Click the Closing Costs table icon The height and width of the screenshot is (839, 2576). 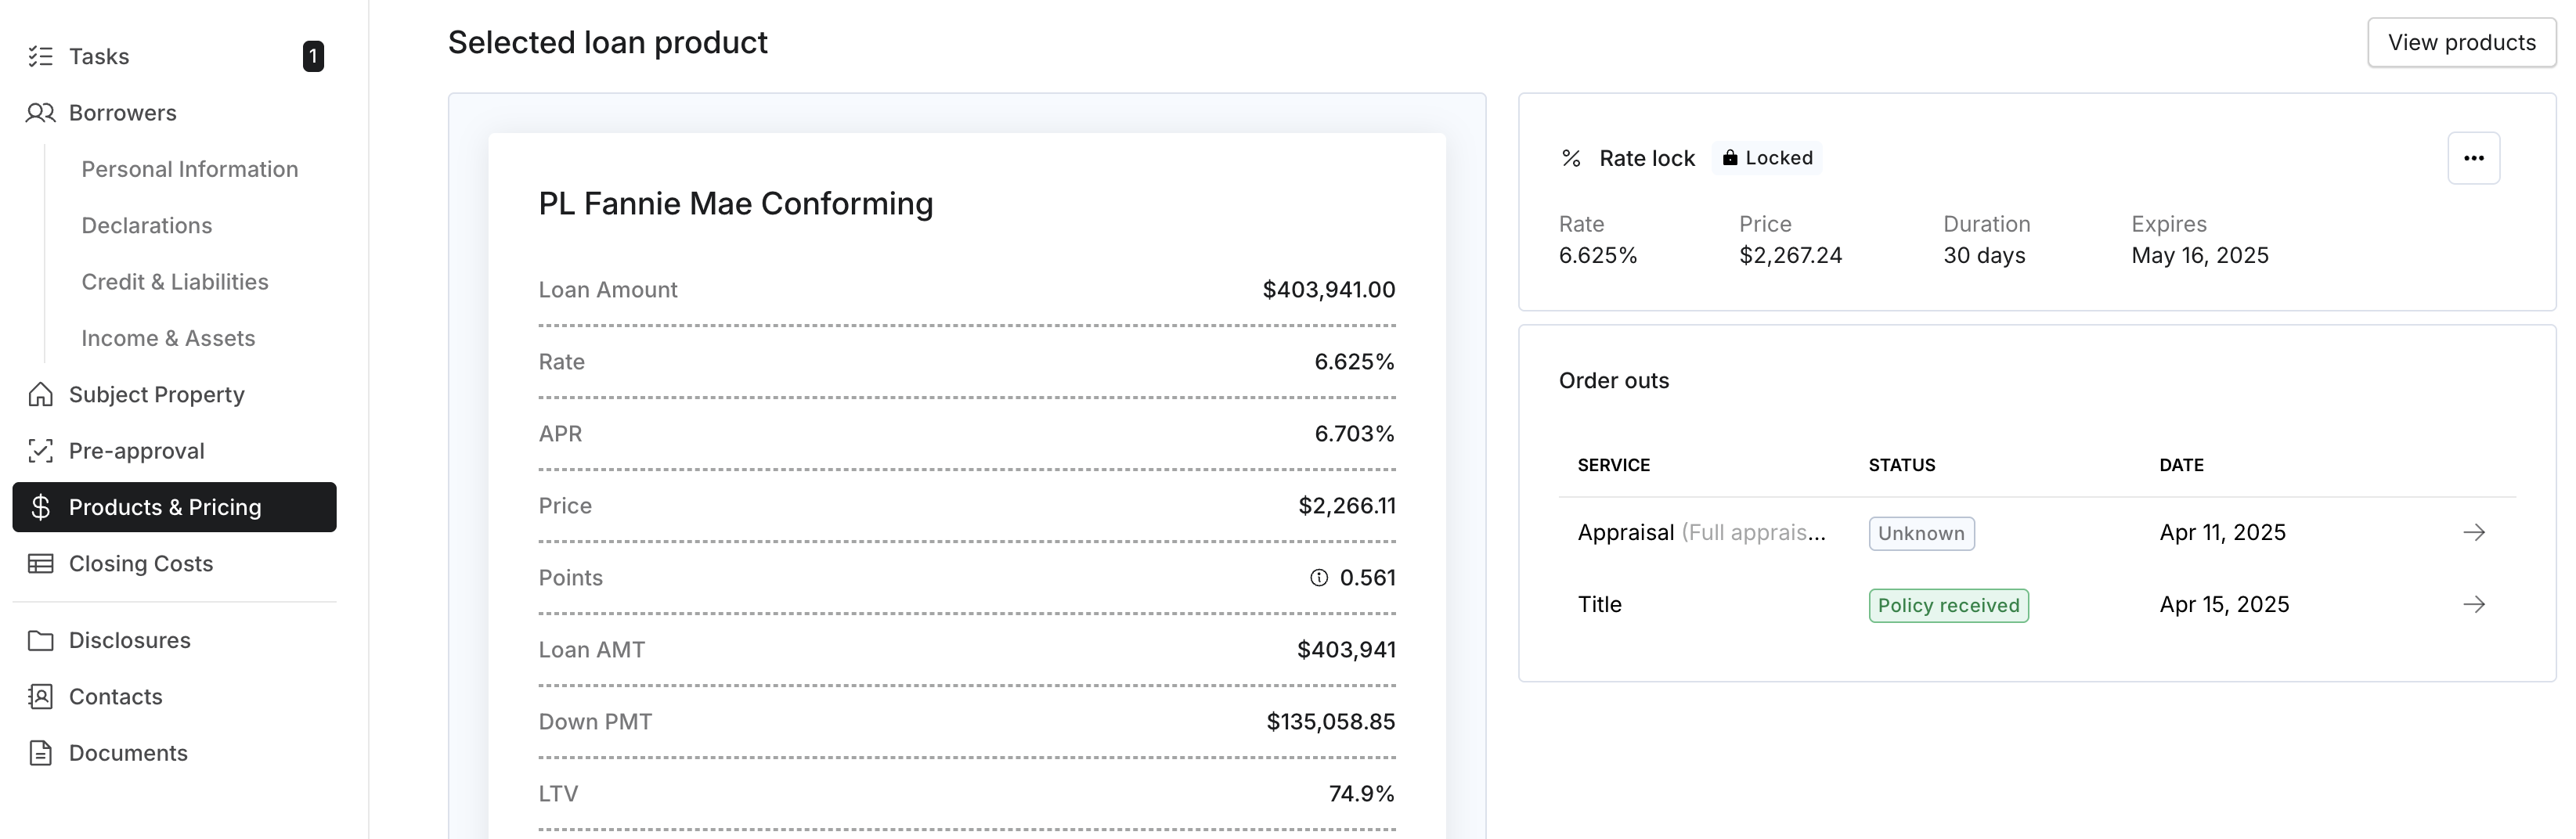[40, 564]
